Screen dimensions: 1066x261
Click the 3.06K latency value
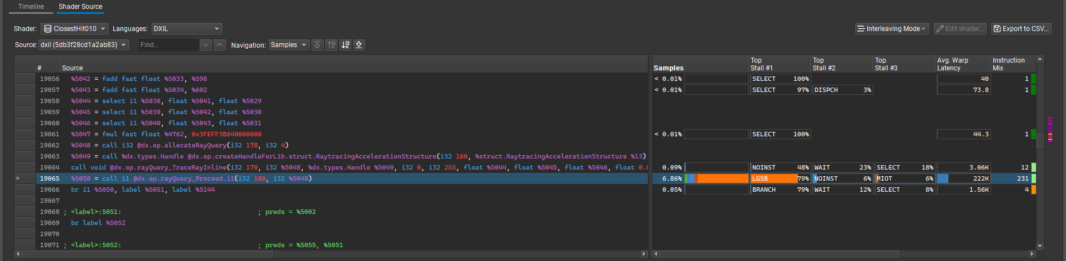pyautogui.click(x=963, y=167)
